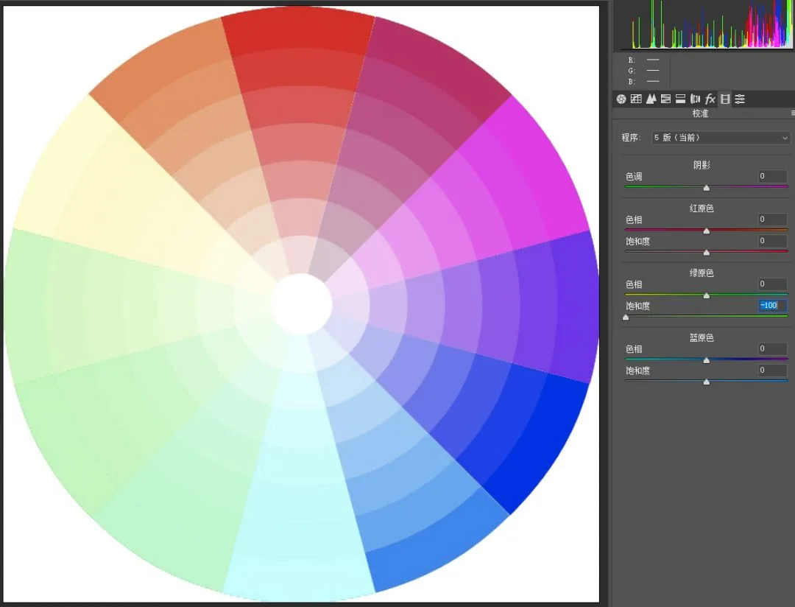This screenshot has width=795, height=607.
Task: Click the 绿原色 饱和度 slider handle
Action: (x=626, y=317)
